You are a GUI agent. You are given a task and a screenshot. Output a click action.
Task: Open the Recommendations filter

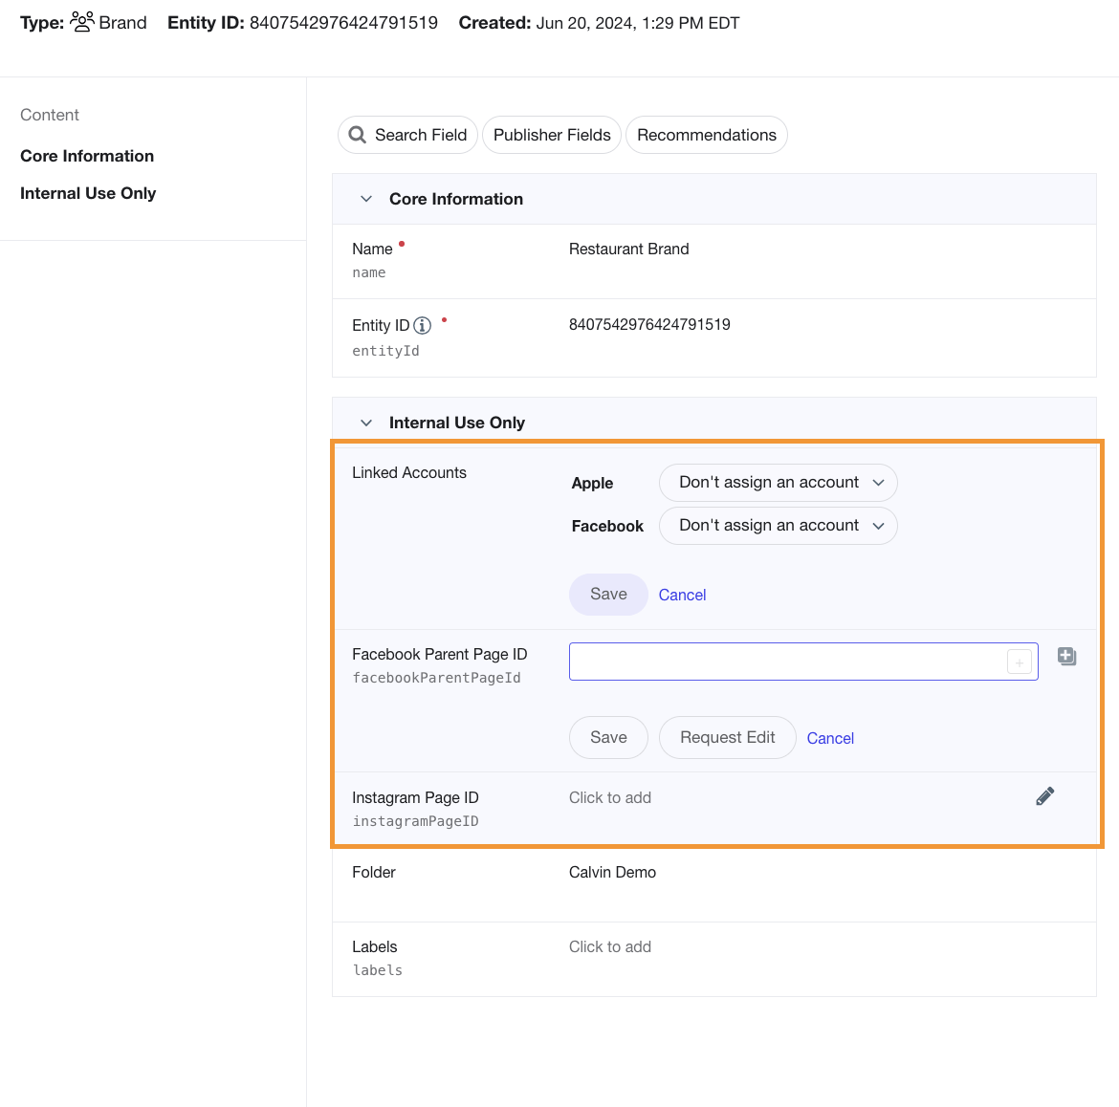click(707, 135)
